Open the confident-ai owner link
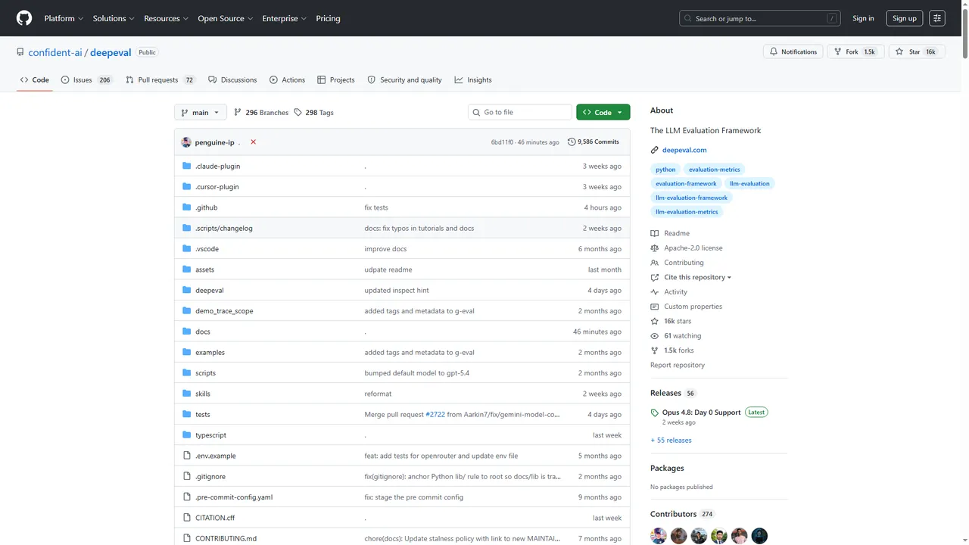 click(x=55, y=52)
